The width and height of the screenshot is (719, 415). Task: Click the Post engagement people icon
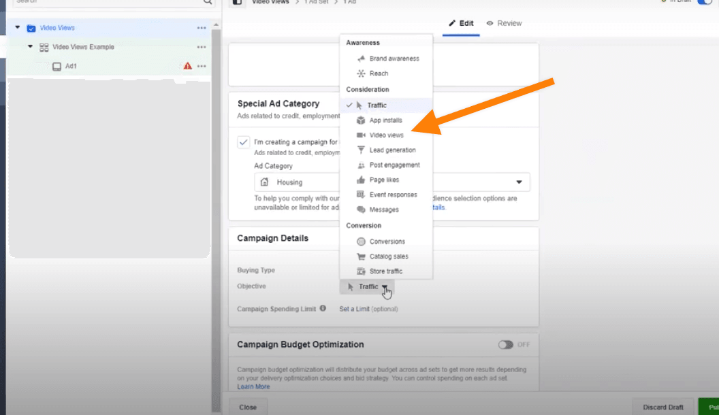(x=362, y=165)
